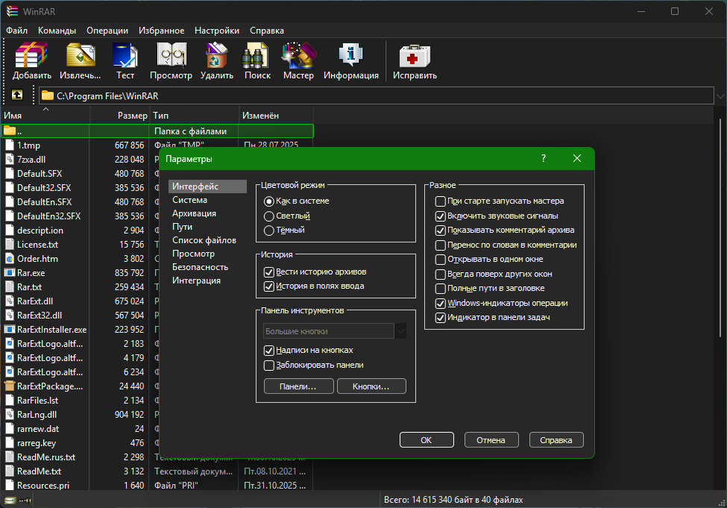The image size is (727, 508).
Task: Enable Заблокировать панели checkbox
Action: pos(269,366)
